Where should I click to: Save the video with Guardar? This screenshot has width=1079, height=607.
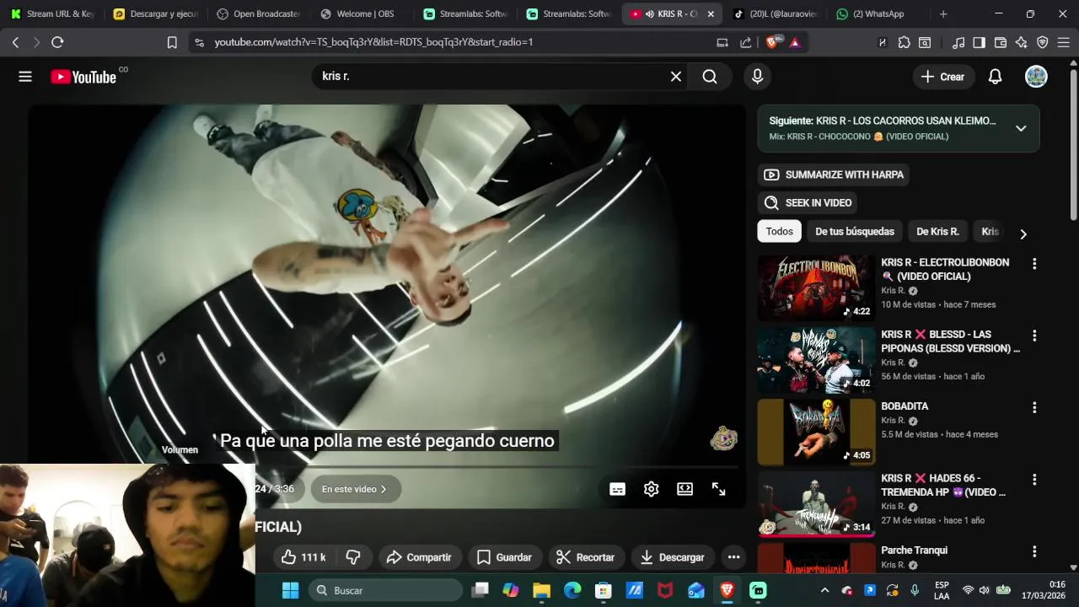pos(504,557)
